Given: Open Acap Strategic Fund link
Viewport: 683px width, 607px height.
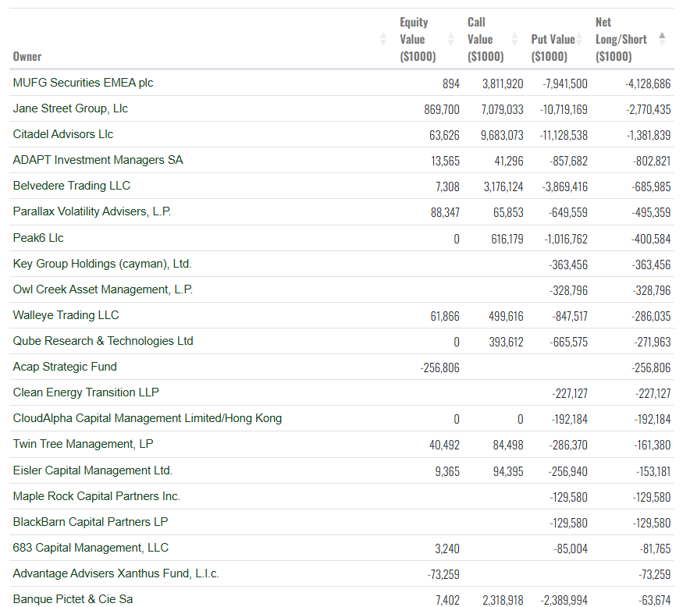Looking at the screenshot, I should point(65,366).
